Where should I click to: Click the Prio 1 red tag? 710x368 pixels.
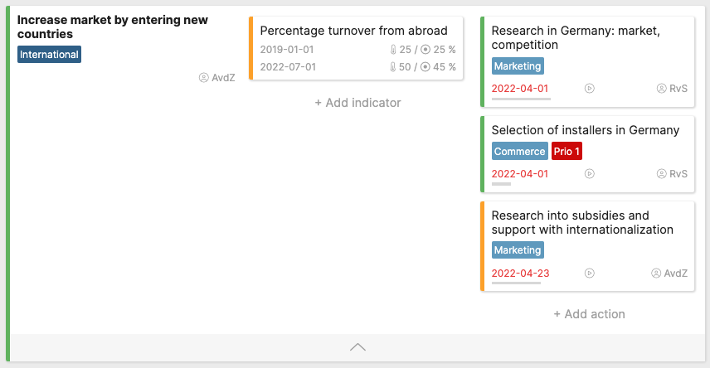[567, 151]
